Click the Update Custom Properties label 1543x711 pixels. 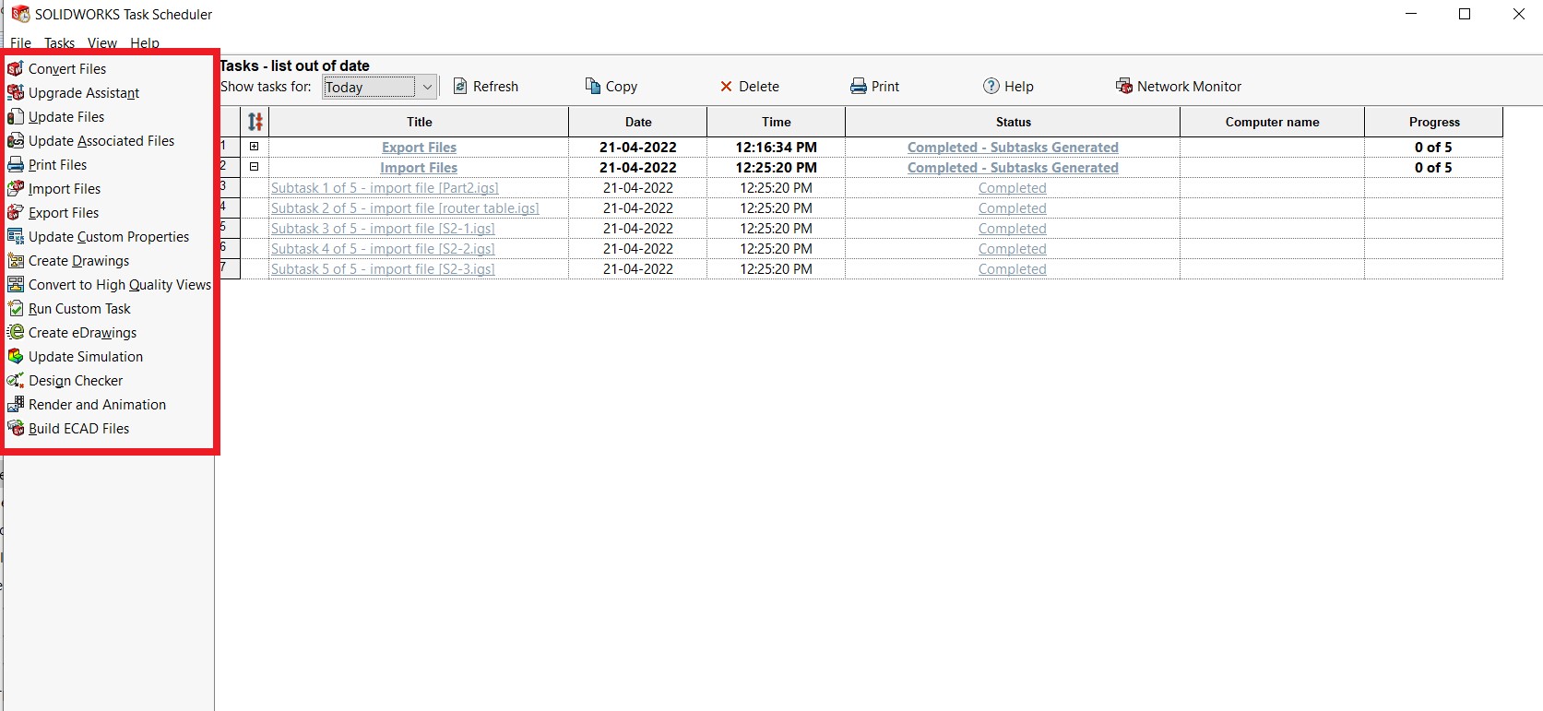[x=109, y=237]
